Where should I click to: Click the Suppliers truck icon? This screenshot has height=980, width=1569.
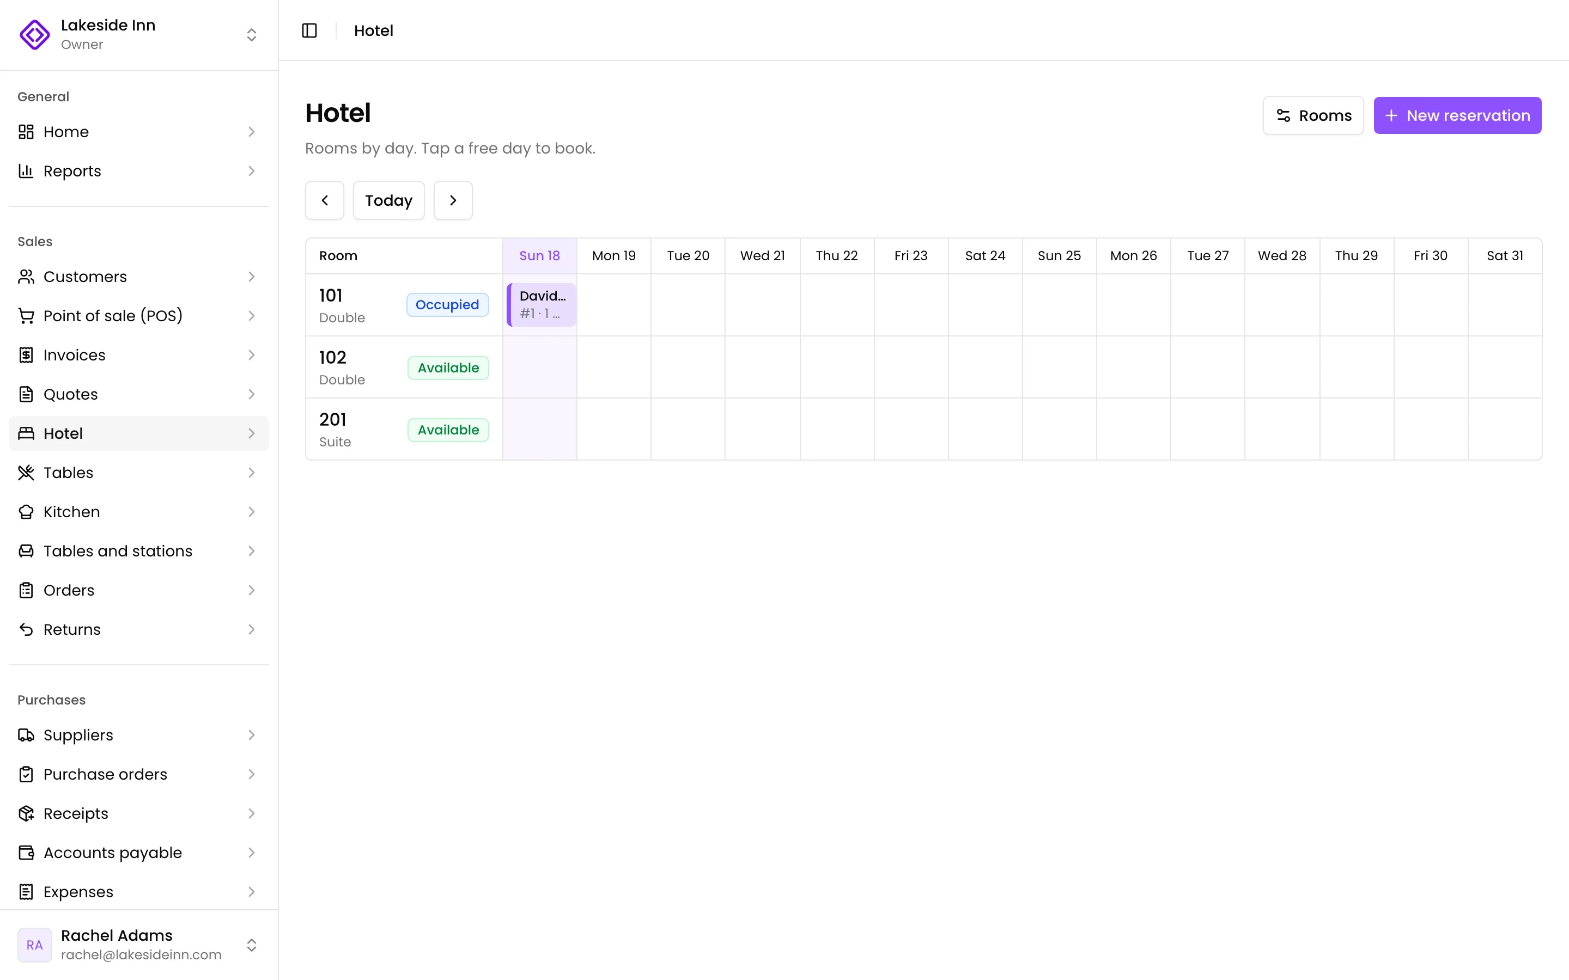click(x=26, y=735)
